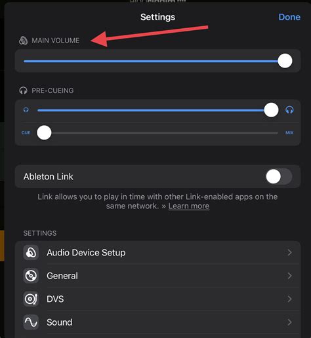Expand the DVS settings chevron

[289, 299]
